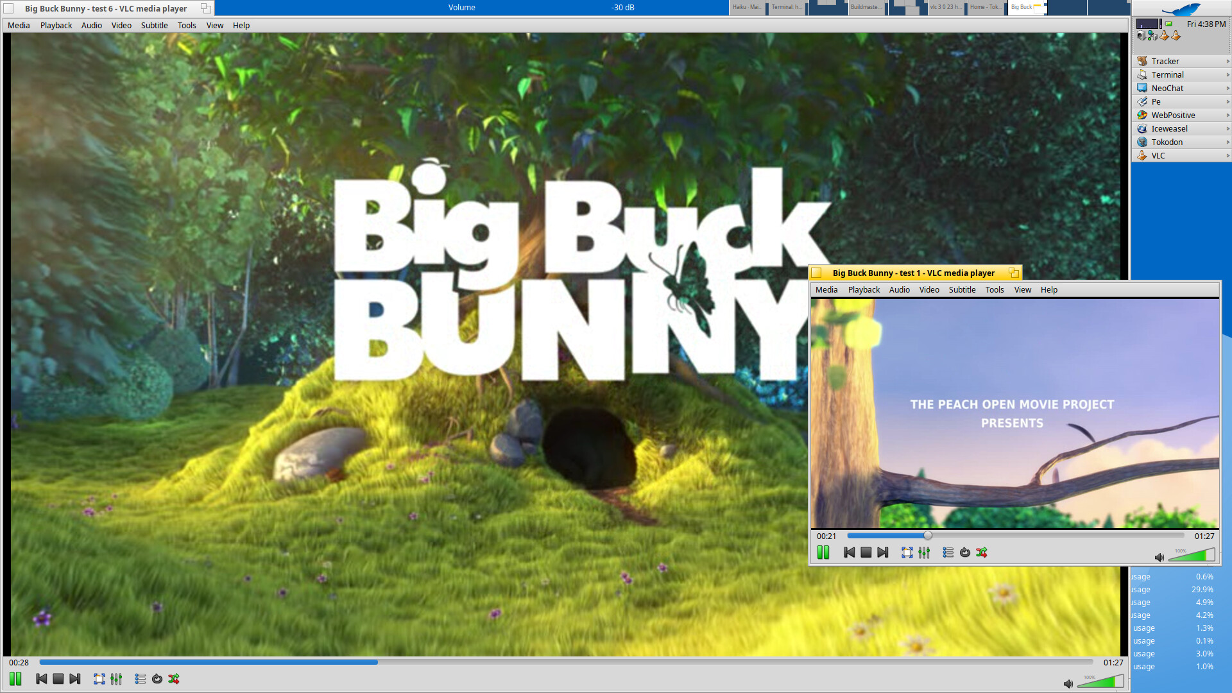Open the View menu in the test 6 window
Image resolution: width=1232 pixels, height=693 pixels.
214,26
